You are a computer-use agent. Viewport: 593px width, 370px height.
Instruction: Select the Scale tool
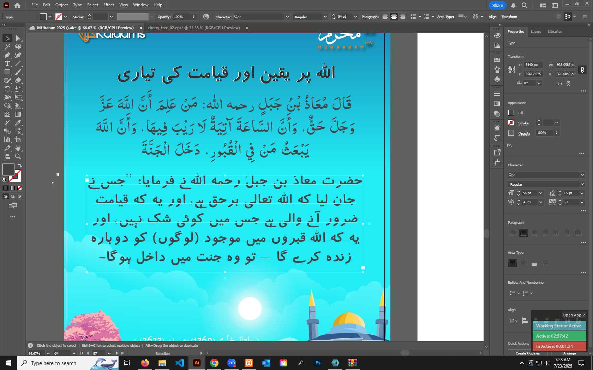pos(18,89)
